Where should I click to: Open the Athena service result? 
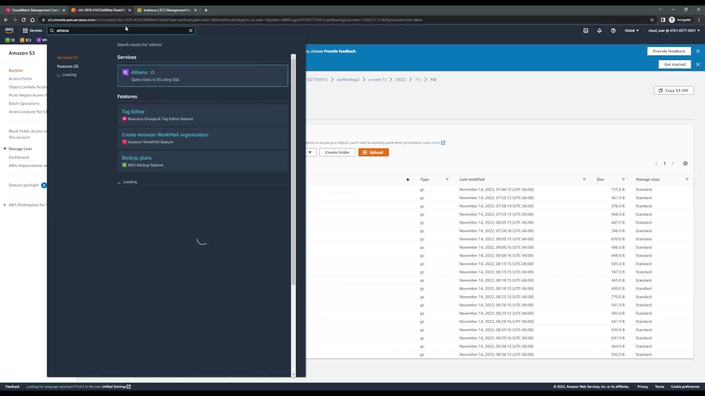point(139,72)
